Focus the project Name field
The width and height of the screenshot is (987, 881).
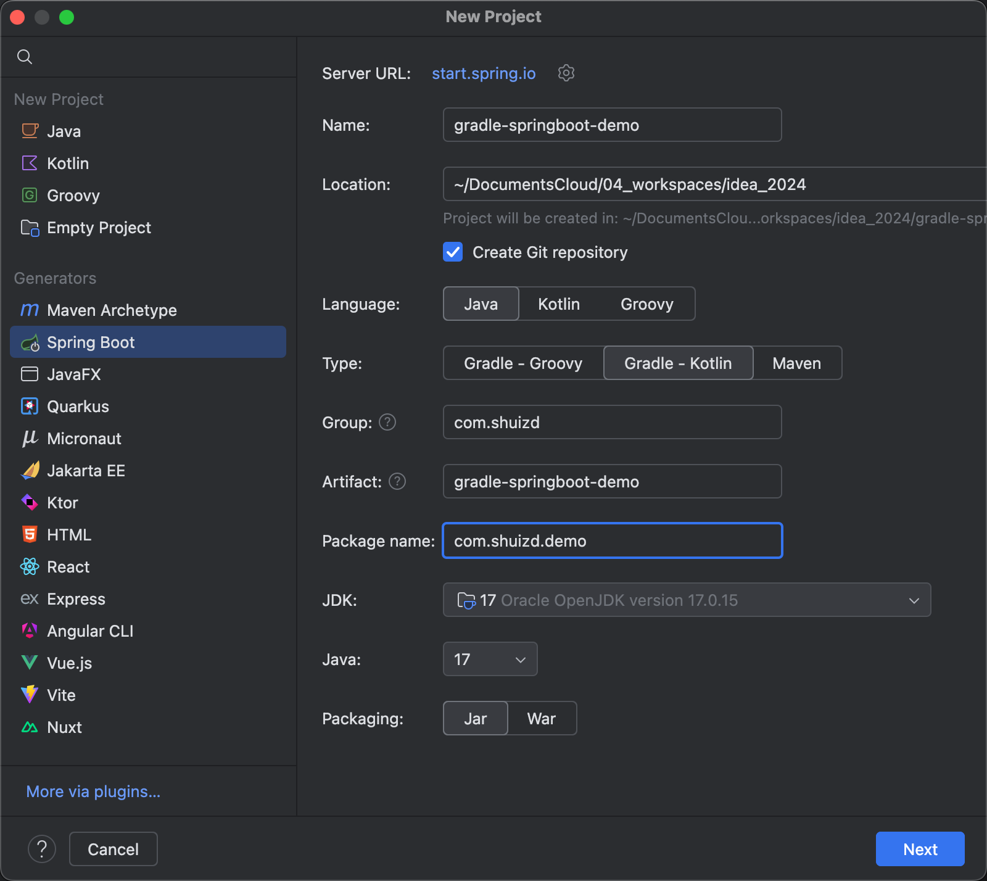point(613,125)
